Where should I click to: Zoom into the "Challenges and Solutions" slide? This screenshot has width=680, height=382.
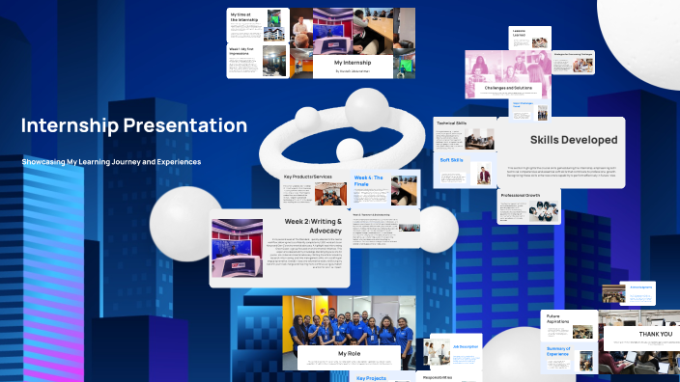(x=508, y=74)
